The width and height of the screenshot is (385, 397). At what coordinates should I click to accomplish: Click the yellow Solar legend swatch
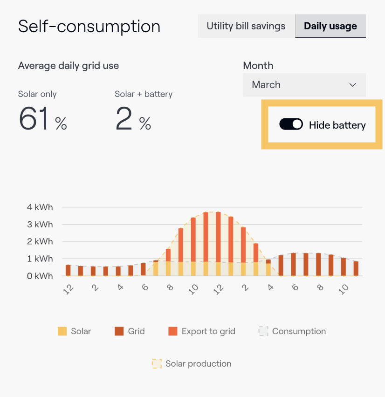62,331
